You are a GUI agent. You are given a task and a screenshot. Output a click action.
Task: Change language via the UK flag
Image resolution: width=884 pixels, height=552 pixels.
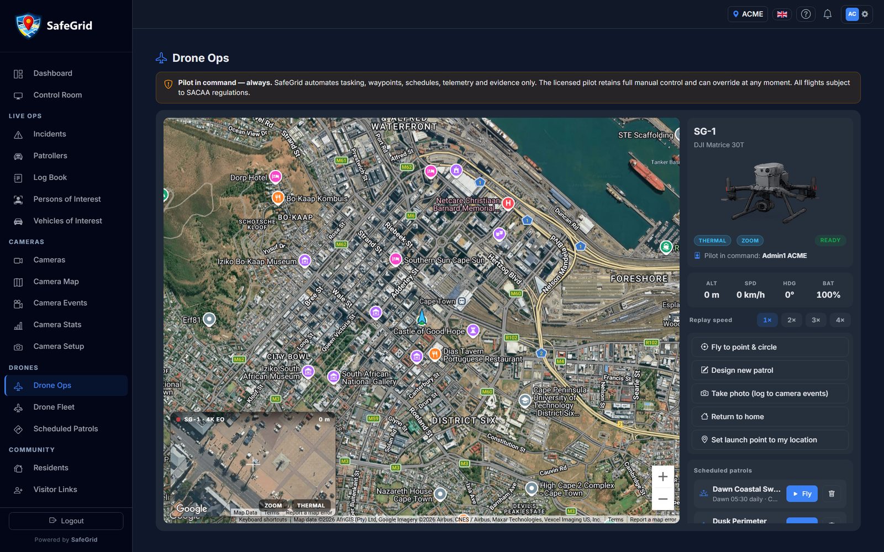[782, 14]
